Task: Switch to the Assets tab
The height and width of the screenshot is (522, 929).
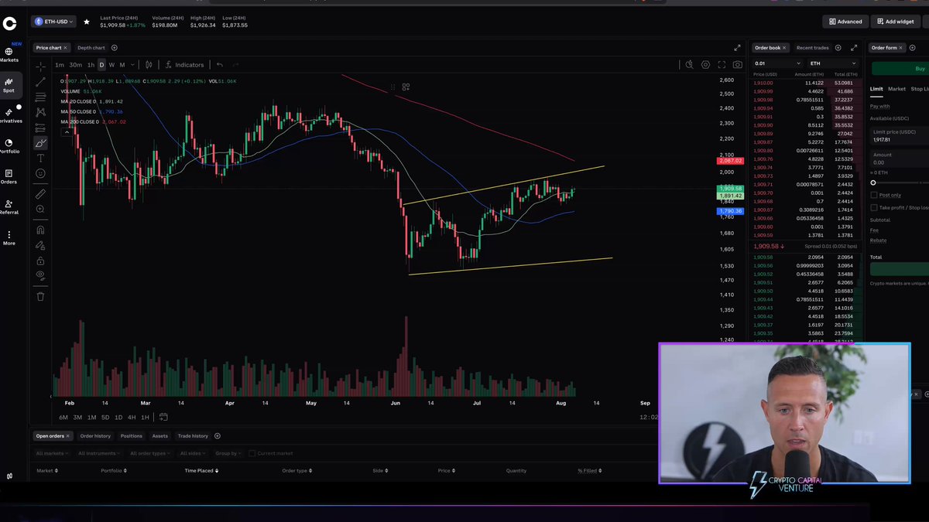Action: tap(159, 436)
